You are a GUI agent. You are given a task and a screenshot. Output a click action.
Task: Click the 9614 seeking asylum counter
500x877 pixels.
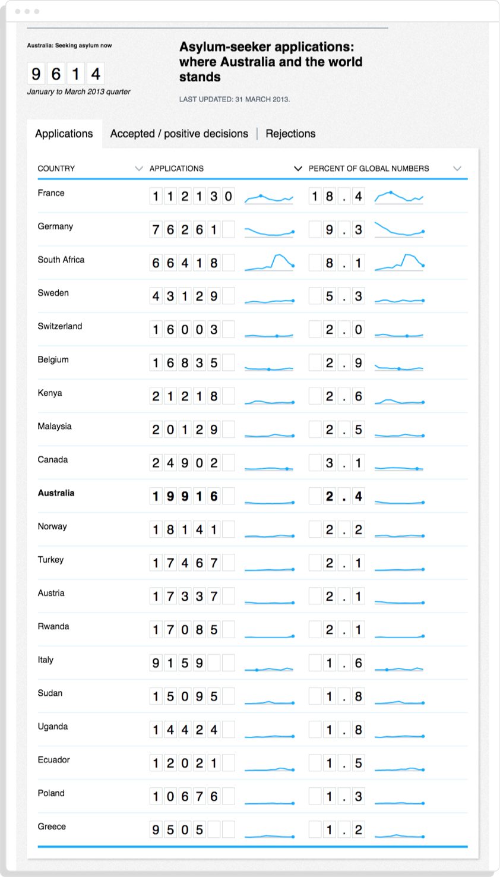coord(65,74)
